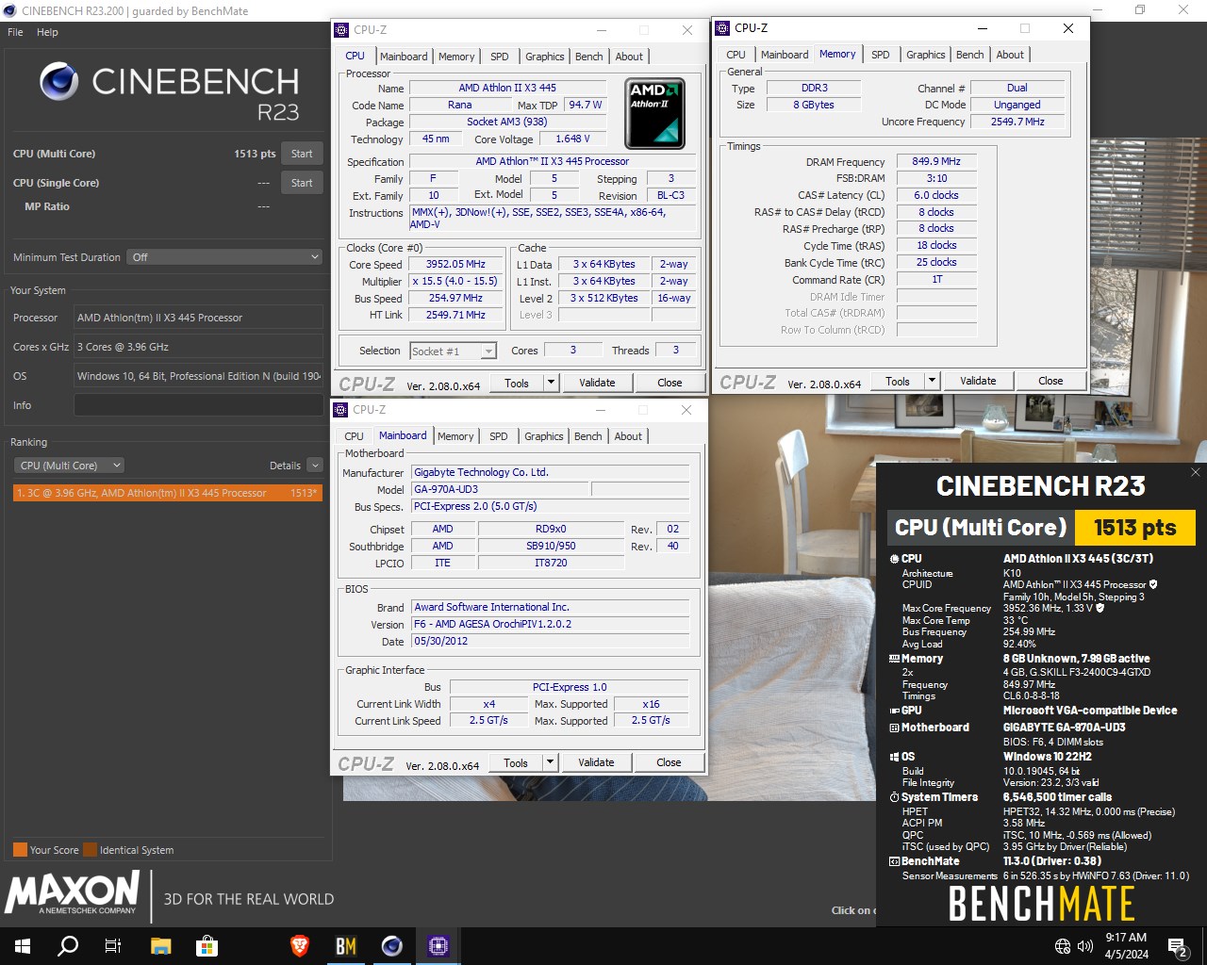This screenshot has width=1207, height=965.
Task: Restore down the Cinebench window
Action: (x=1140, y=10)
